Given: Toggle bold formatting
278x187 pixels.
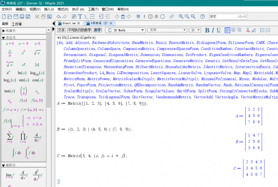Looking at the screenshot, I should click(x=207, y=30).
